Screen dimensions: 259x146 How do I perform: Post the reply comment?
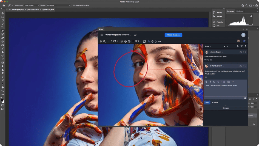coord(207,103)
